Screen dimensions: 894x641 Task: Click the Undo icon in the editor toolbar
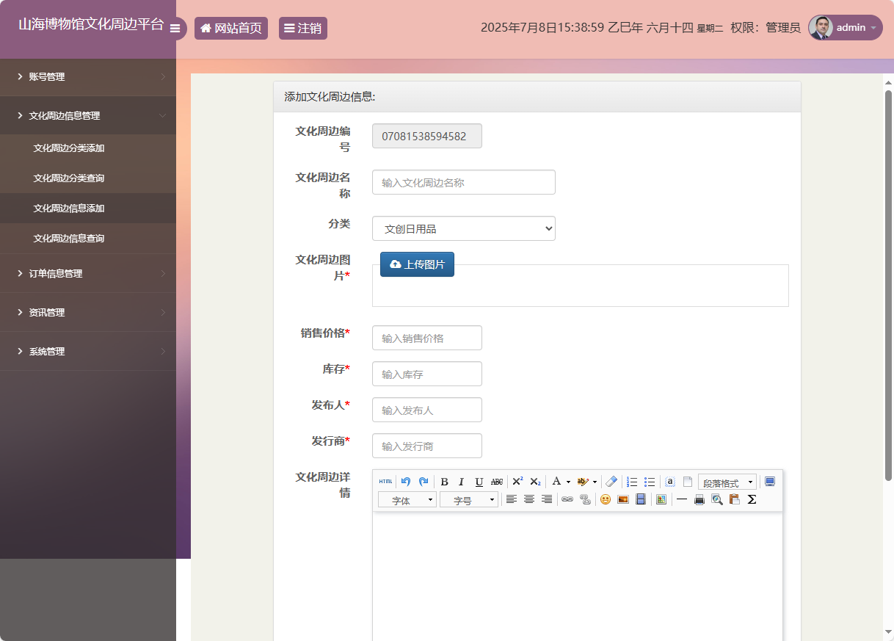[x=404, y=482]
